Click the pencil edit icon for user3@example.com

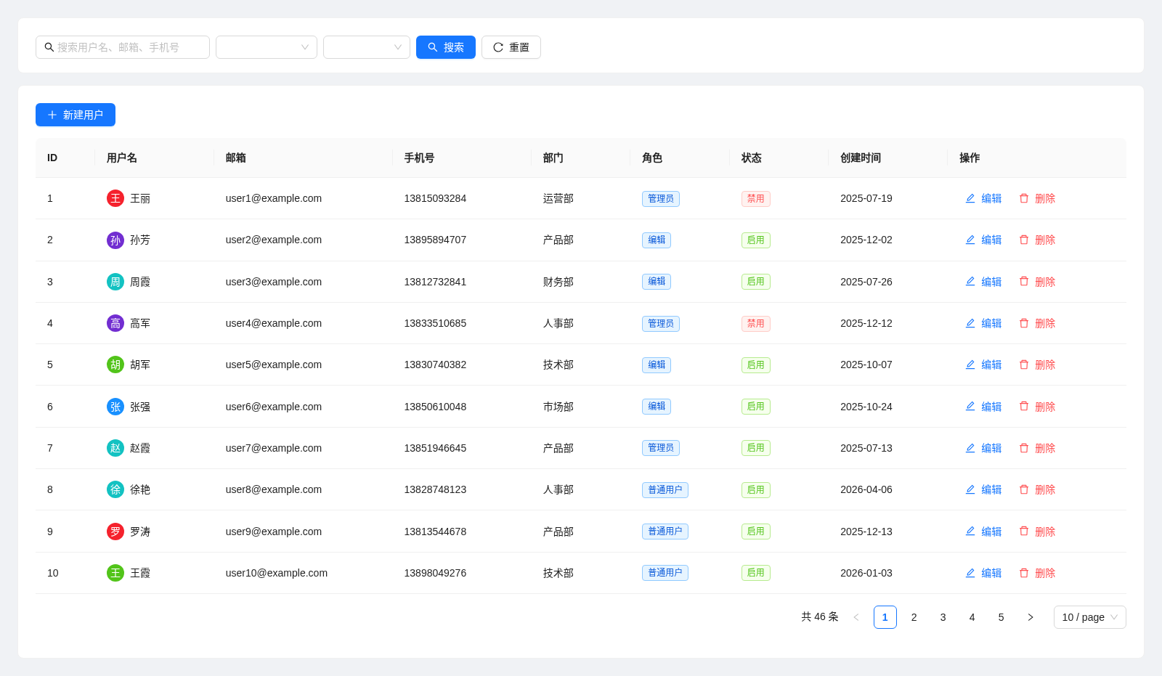tap(970, 282)
